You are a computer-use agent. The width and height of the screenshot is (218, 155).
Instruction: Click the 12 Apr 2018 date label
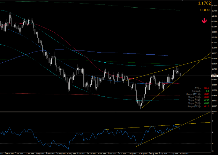30,154
